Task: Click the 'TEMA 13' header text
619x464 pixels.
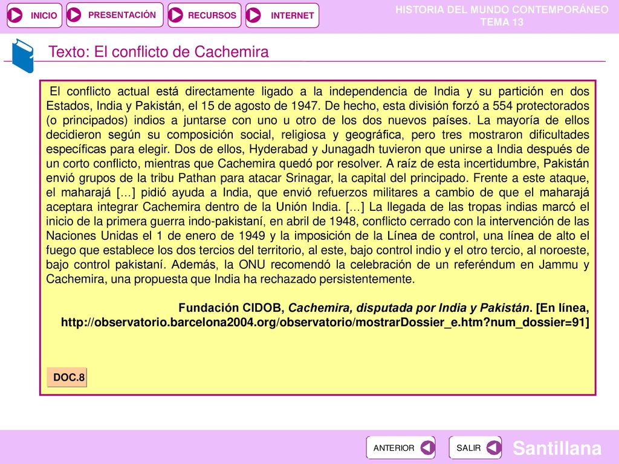Action: [x=502, y=22]
